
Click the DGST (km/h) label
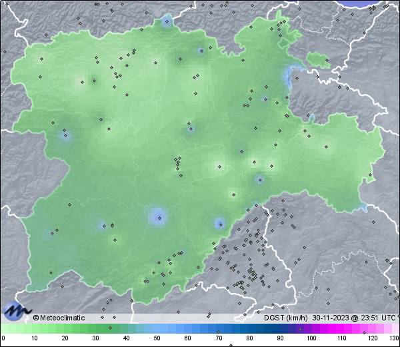[x=286, y=318]
